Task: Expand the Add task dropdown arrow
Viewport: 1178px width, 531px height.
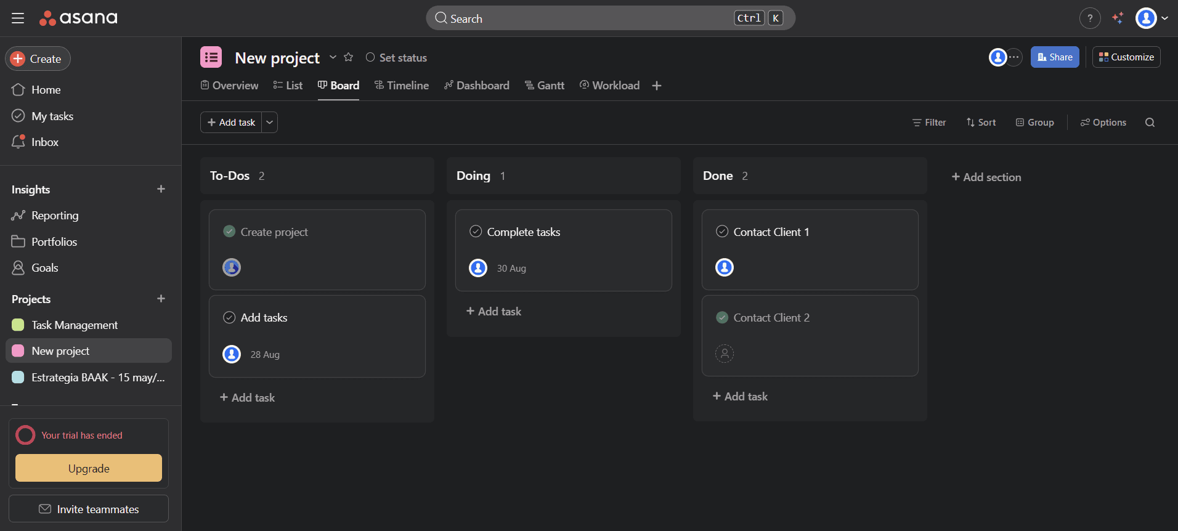Action: 269,123
